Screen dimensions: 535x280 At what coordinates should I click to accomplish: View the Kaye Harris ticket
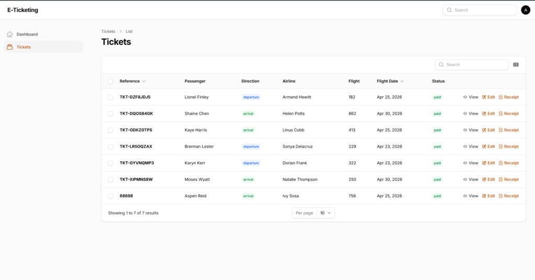(471, 130)
